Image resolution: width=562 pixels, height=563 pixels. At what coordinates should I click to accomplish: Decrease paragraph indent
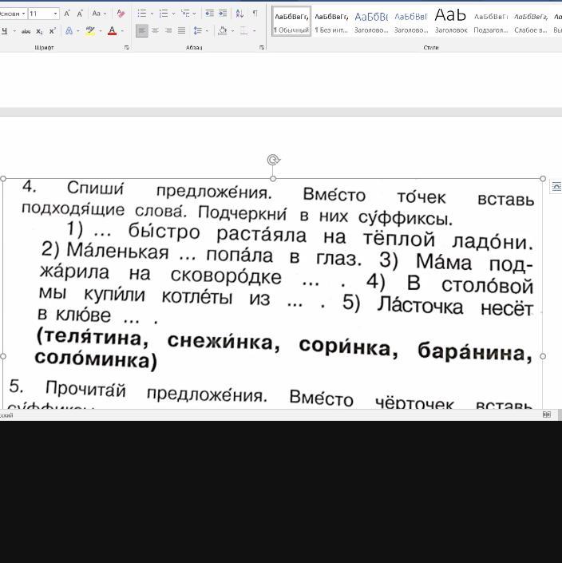[209, 14]
